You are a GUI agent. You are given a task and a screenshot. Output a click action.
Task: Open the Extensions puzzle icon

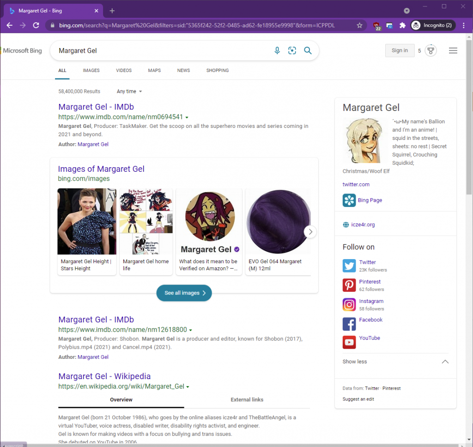point(402,25)
